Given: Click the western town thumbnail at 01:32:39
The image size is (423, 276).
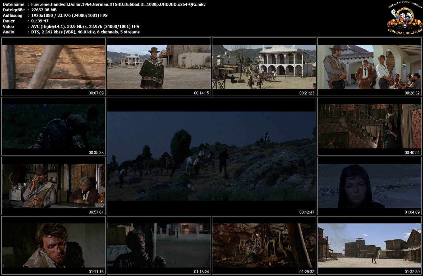Looking at the screenshot, I should 369,245.
